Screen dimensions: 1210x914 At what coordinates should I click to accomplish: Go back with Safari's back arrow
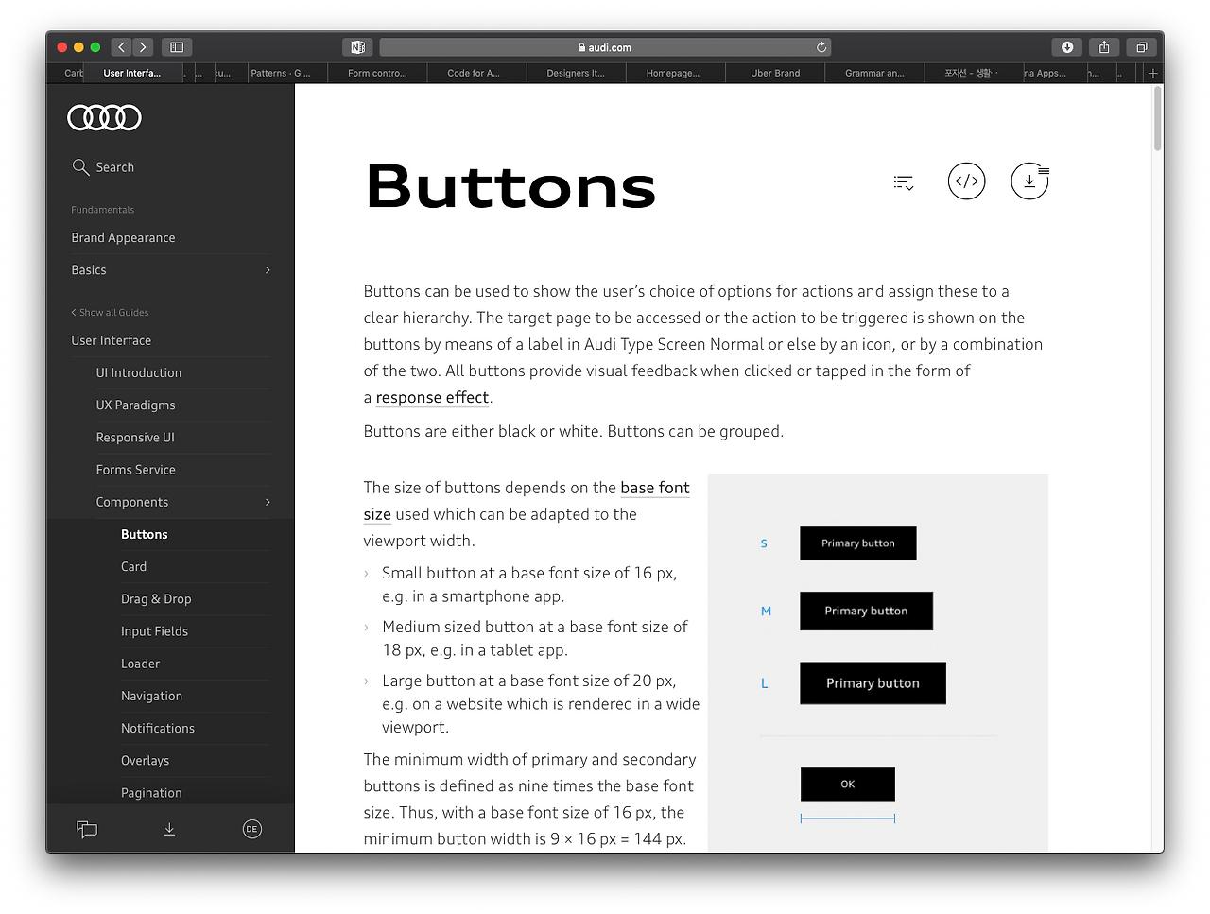coord(121,47)
